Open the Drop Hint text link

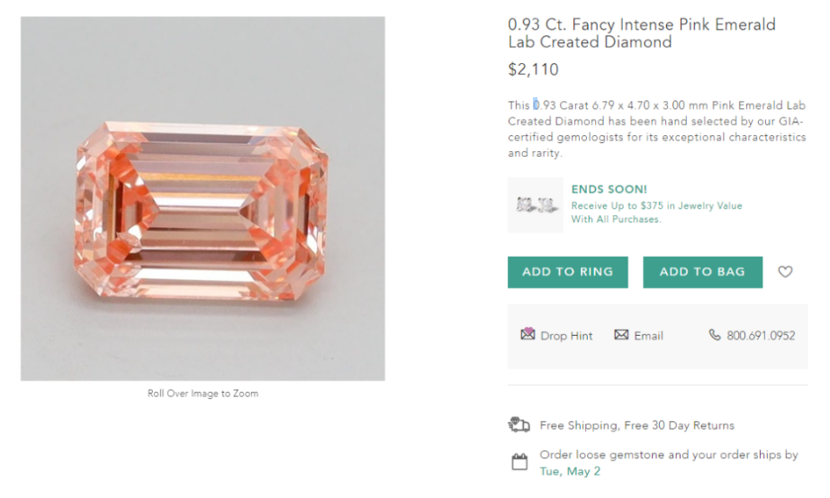click(x=566, y=336)
